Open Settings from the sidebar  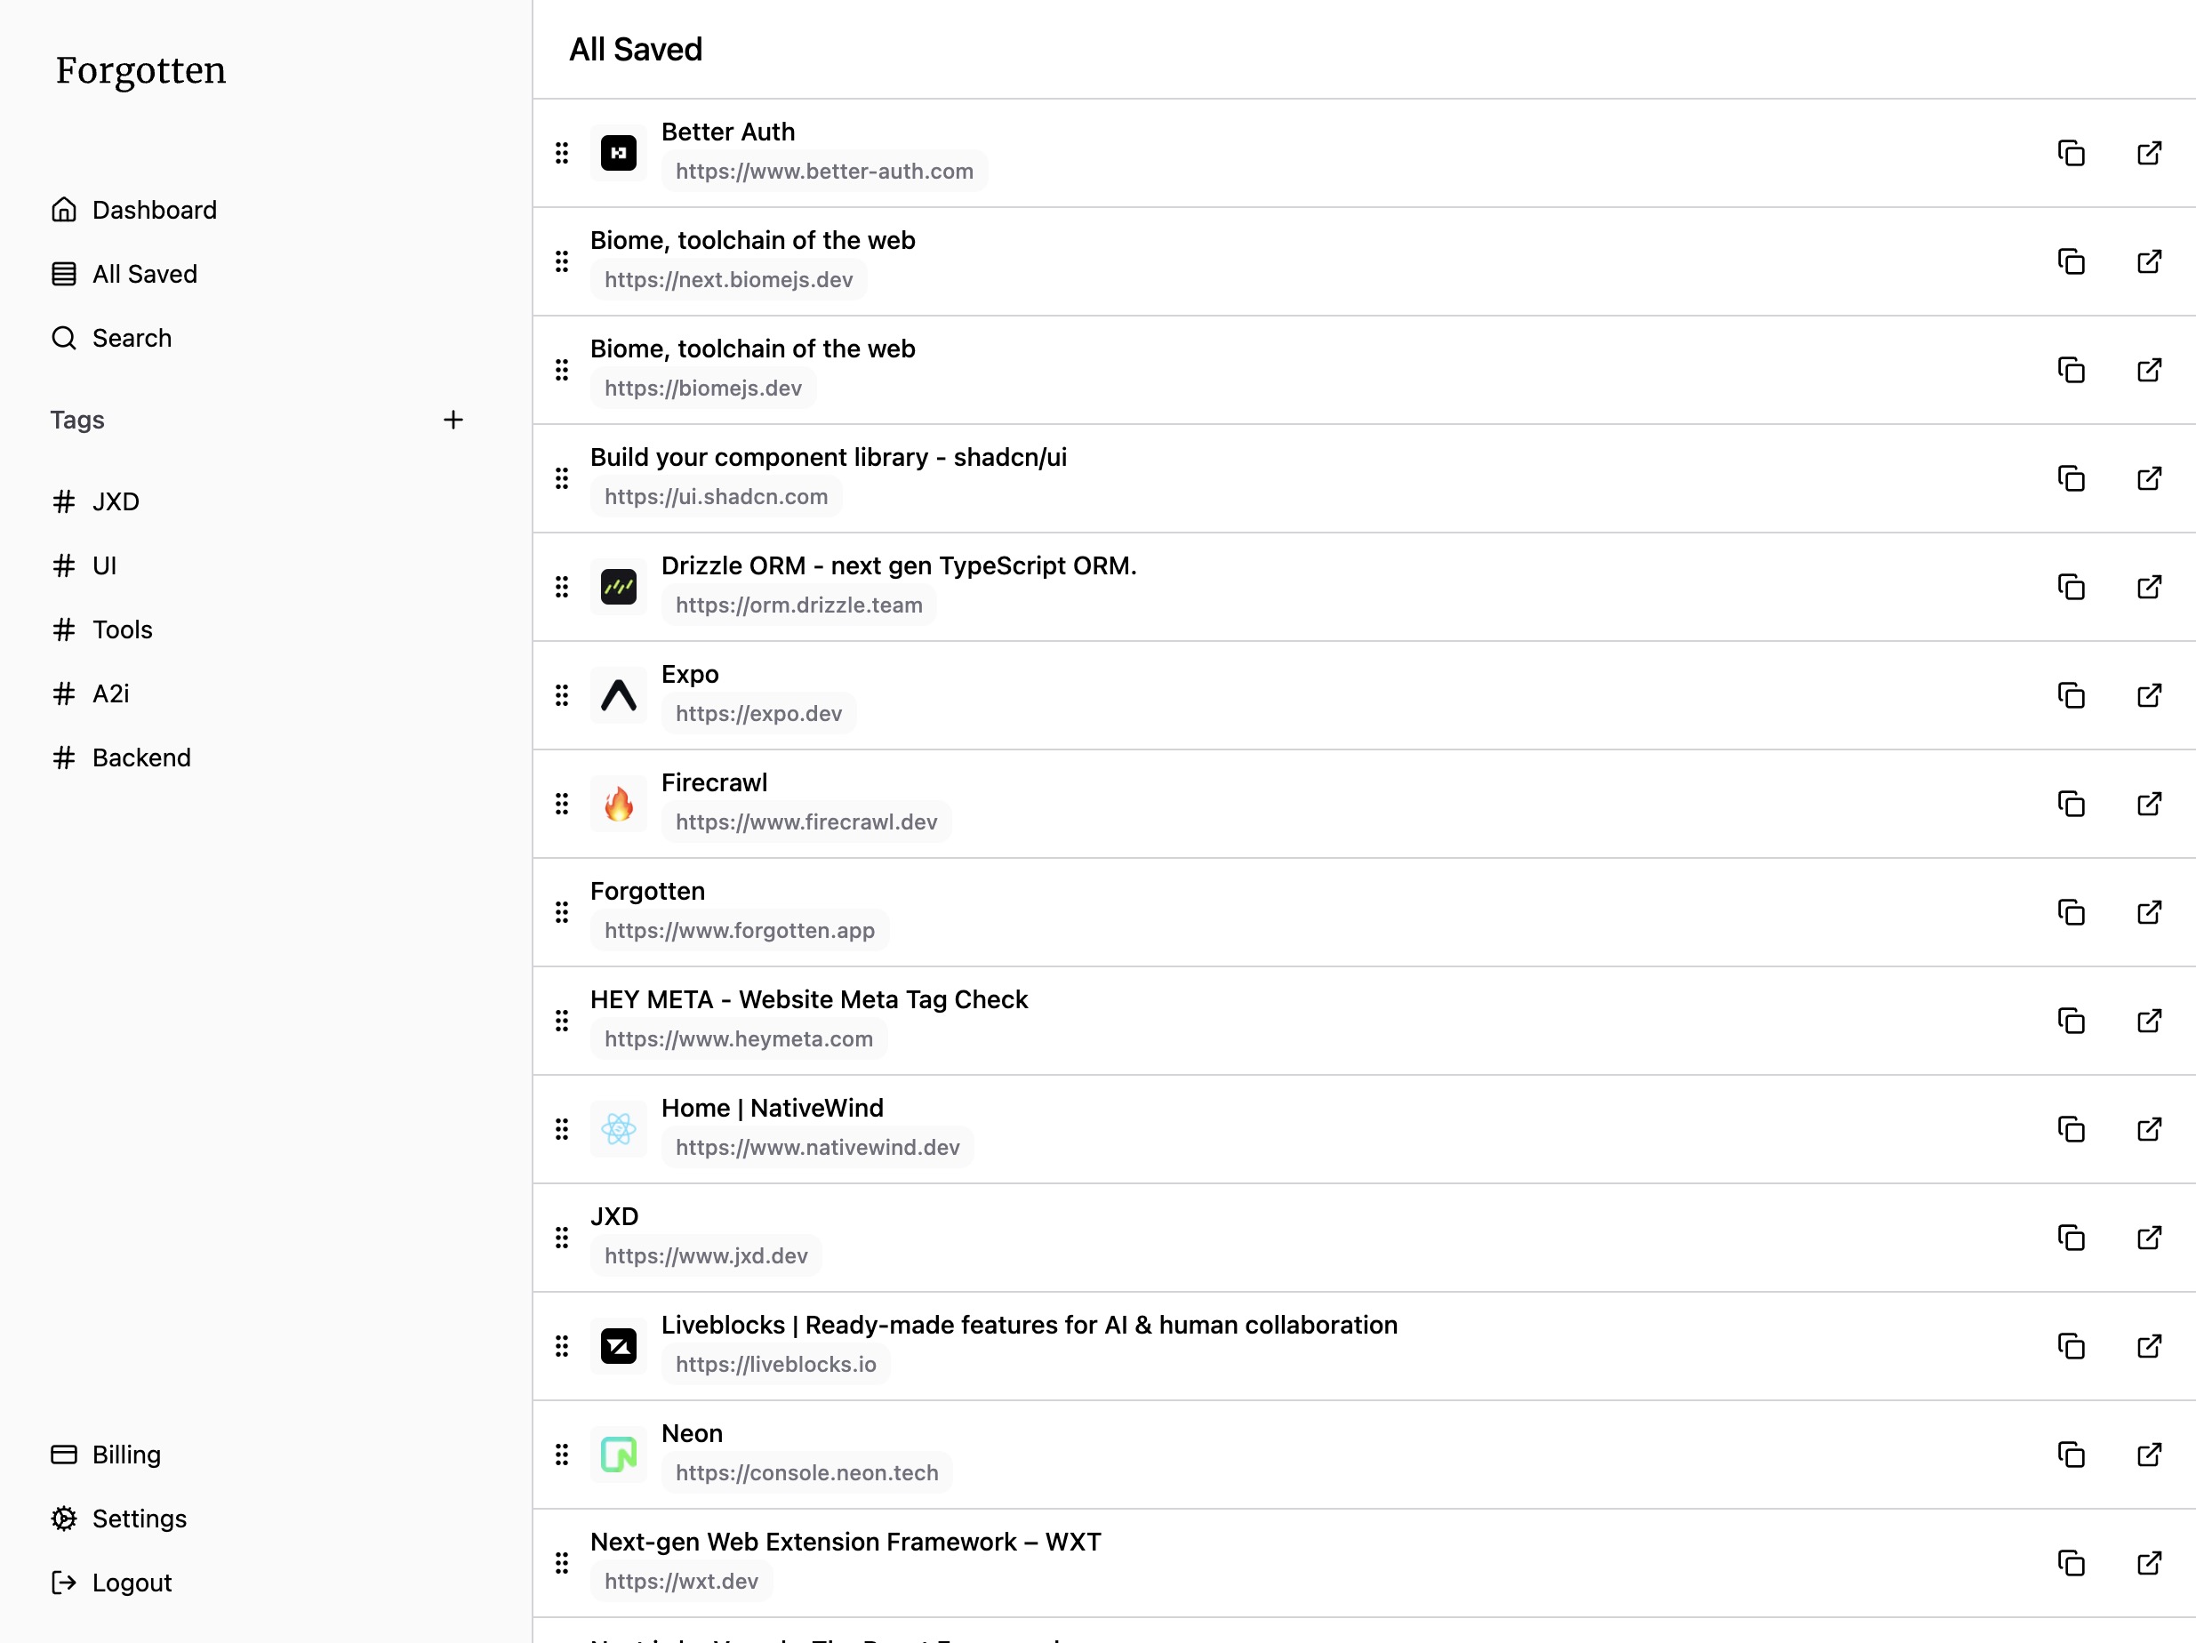[119, 1518]
